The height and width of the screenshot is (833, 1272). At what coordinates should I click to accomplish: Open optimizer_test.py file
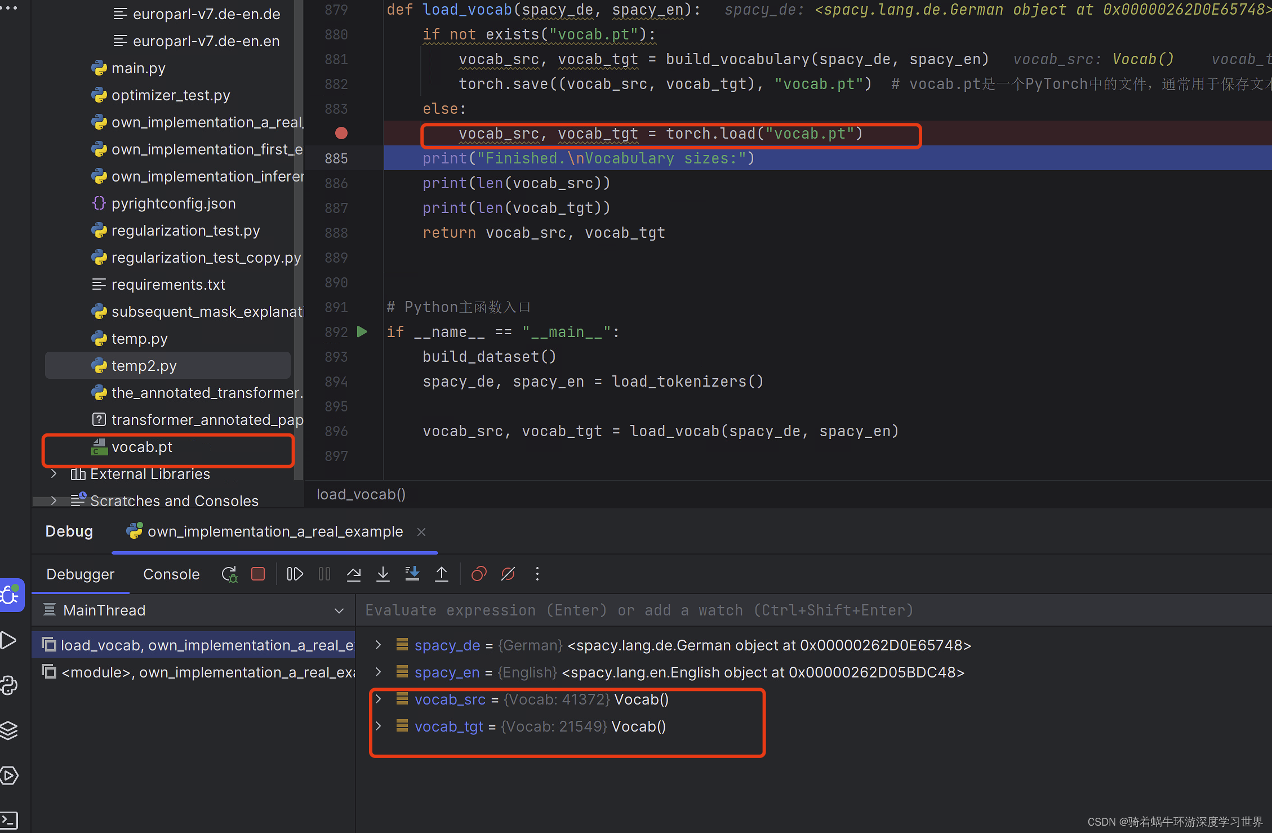coord(171,95)
